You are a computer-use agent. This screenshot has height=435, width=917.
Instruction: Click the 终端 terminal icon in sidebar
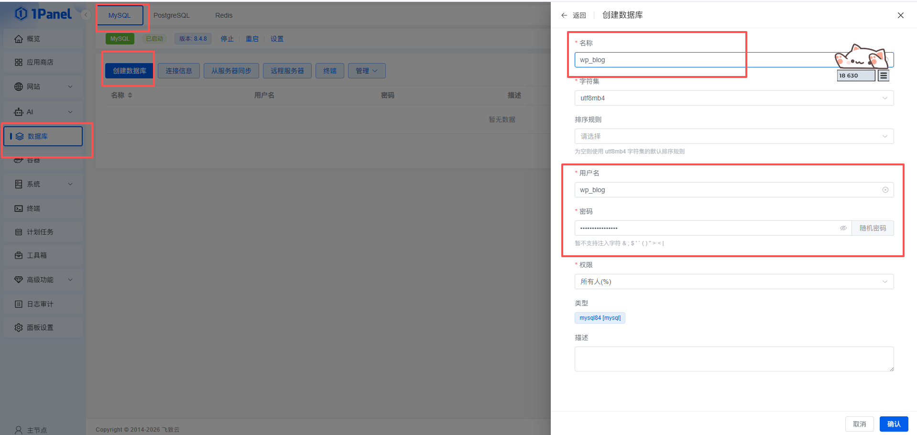(x=19, y=208)
